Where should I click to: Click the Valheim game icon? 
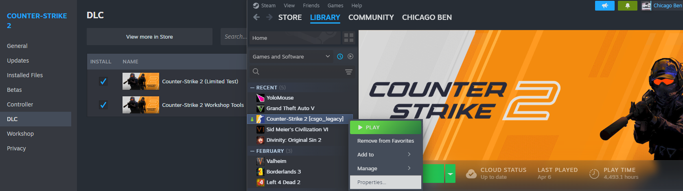[261, 161]
